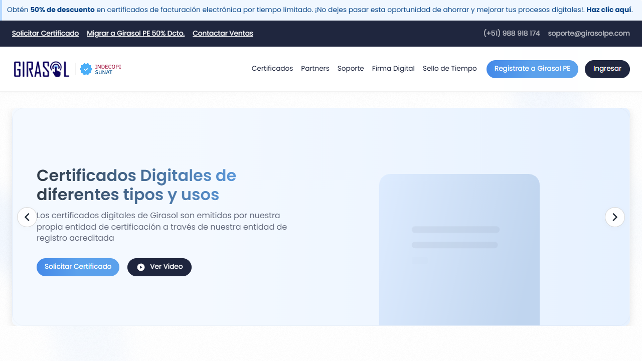The width and height of the screenshot is (642, 361).
Task: Click Migrar a Girasol PE 50% Dcto. link
Action: pyautogui.click(x=135, y=34)
